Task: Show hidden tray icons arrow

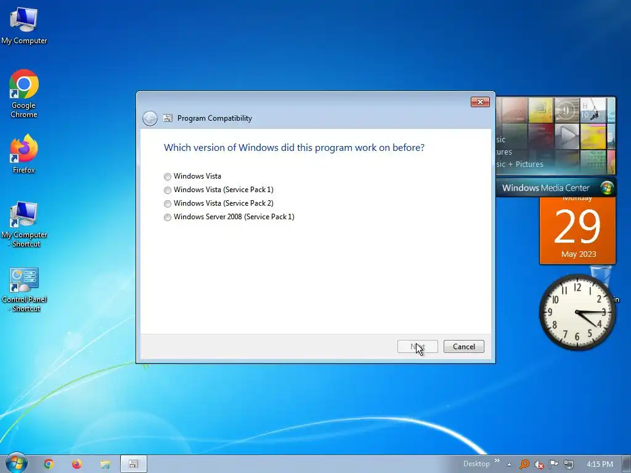Action: point(509,464)
